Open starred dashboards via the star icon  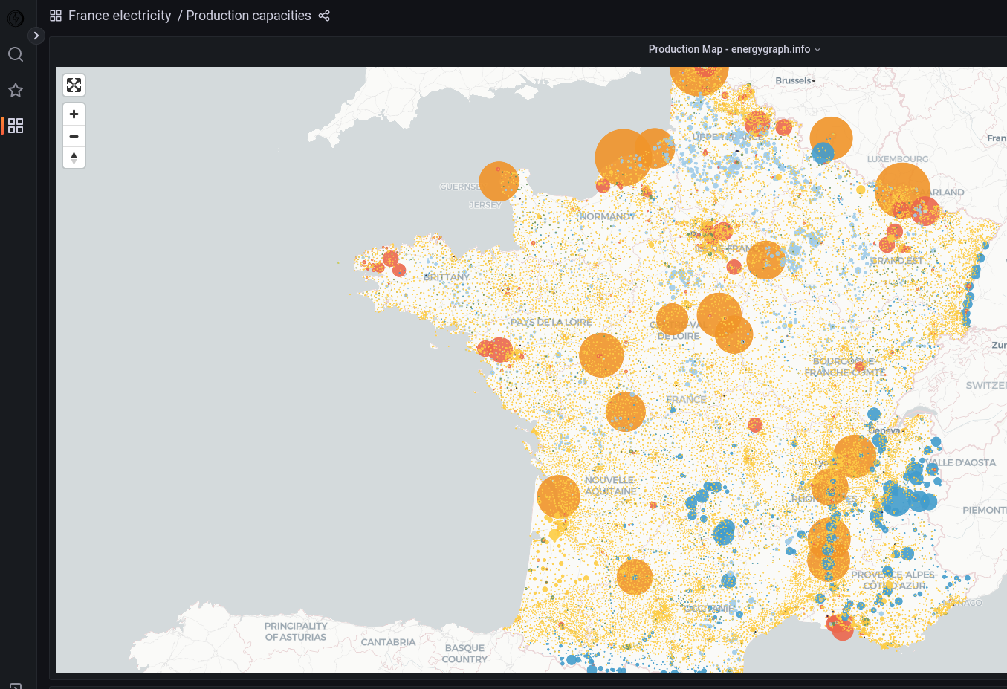(x=16, y=90)
